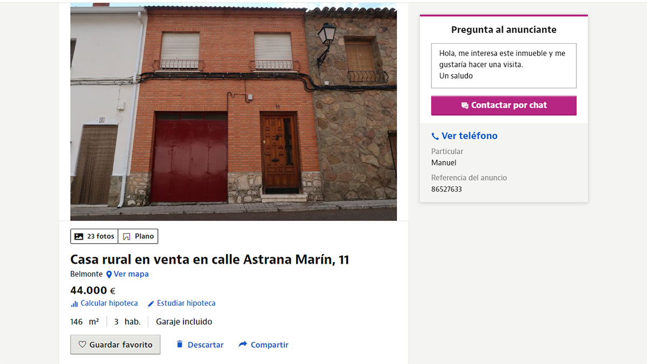647x364 pixels.
Task: Click the floor plan icon
Action: (127, 236)
